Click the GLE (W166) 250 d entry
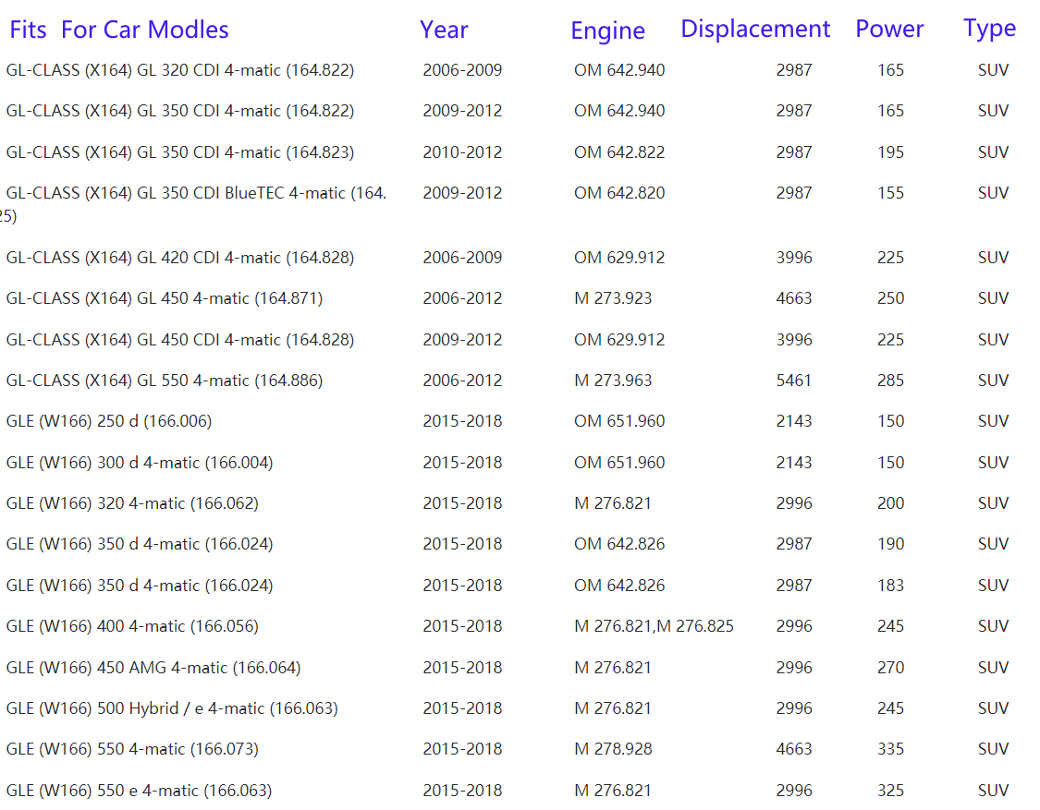 [x=109, y=421]
